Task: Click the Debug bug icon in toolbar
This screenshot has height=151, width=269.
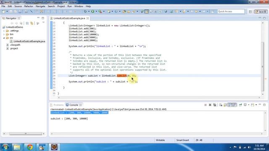Action: pyautogui.click(x=85, y=11)
